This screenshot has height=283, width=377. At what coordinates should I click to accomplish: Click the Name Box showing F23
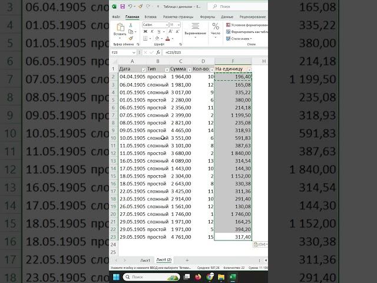(123, 52)
